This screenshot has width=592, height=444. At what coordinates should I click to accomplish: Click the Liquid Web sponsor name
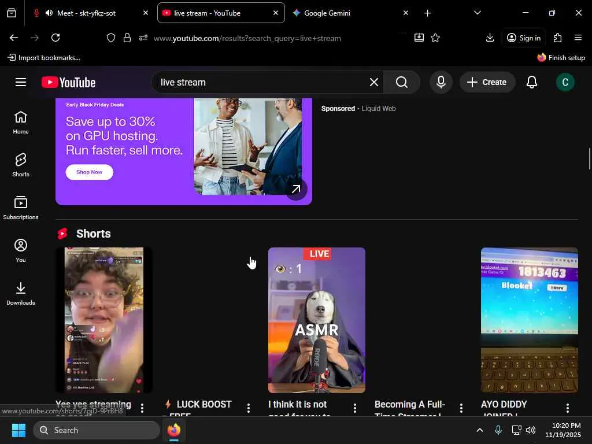point(379,108)
